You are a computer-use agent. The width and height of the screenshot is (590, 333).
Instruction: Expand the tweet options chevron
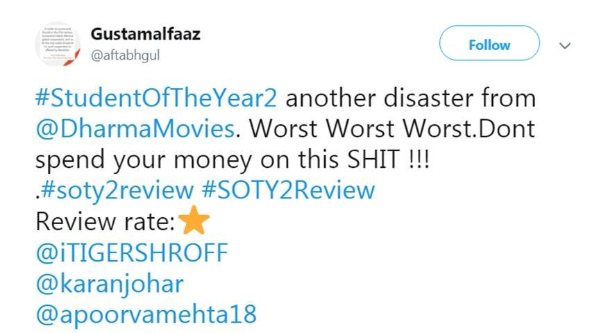565,46
